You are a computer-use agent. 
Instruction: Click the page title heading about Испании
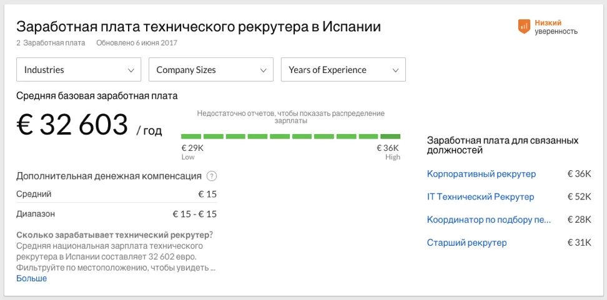(199, 27)
